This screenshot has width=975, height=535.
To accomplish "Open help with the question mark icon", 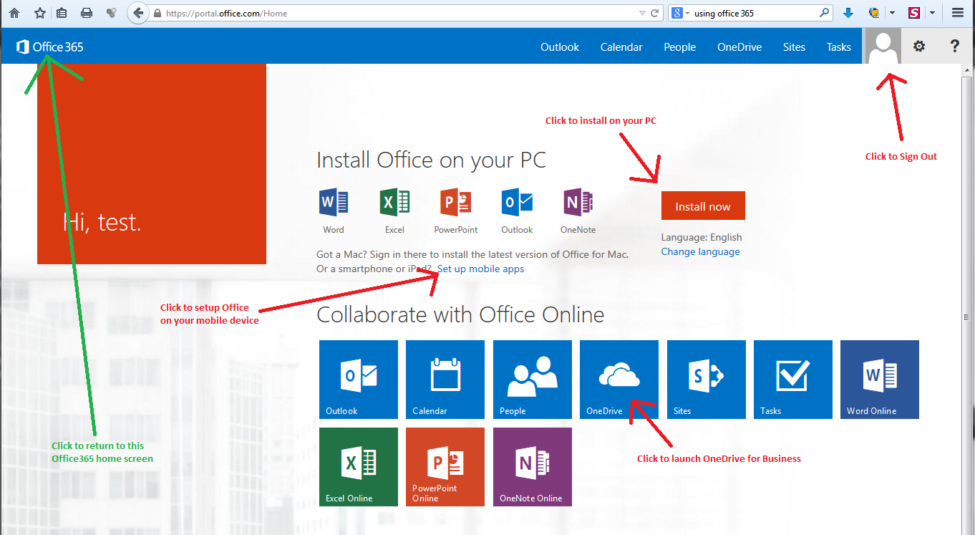I will [x=955, y=47].
